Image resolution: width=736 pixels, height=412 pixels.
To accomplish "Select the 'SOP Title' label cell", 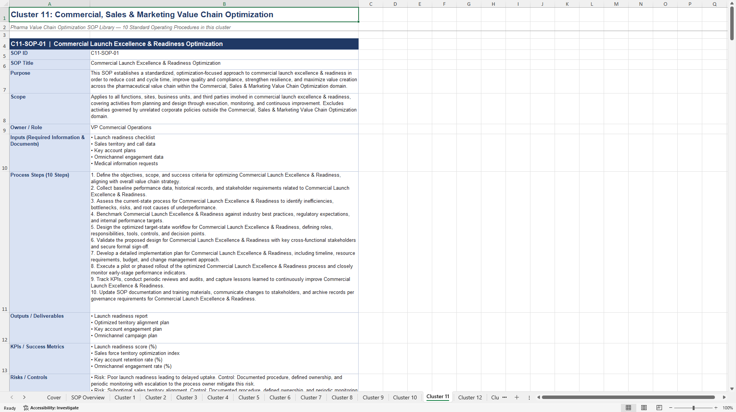I will (x=49, y=64).
